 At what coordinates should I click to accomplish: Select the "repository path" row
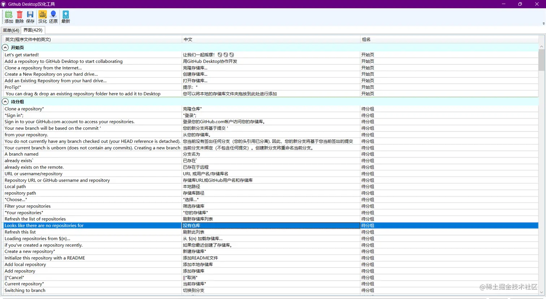[271, 193]
